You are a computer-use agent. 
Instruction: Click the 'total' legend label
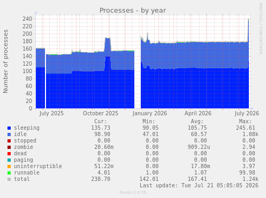[x=22, y=179]
